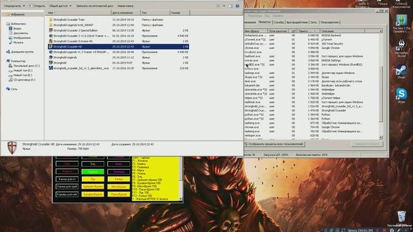
Task: Click Burn to optical disc button
Action: [95, 6]
